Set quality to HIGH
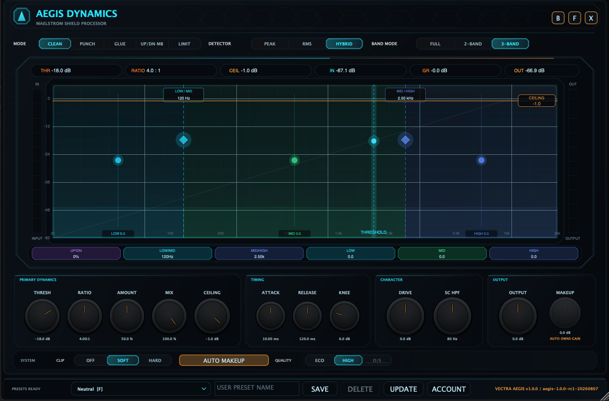The width and height of the screenshot is (609, 401). [348, 360]
